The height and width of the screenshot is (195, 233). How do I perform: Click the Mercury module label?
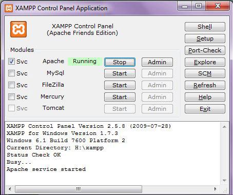(52, 96)
